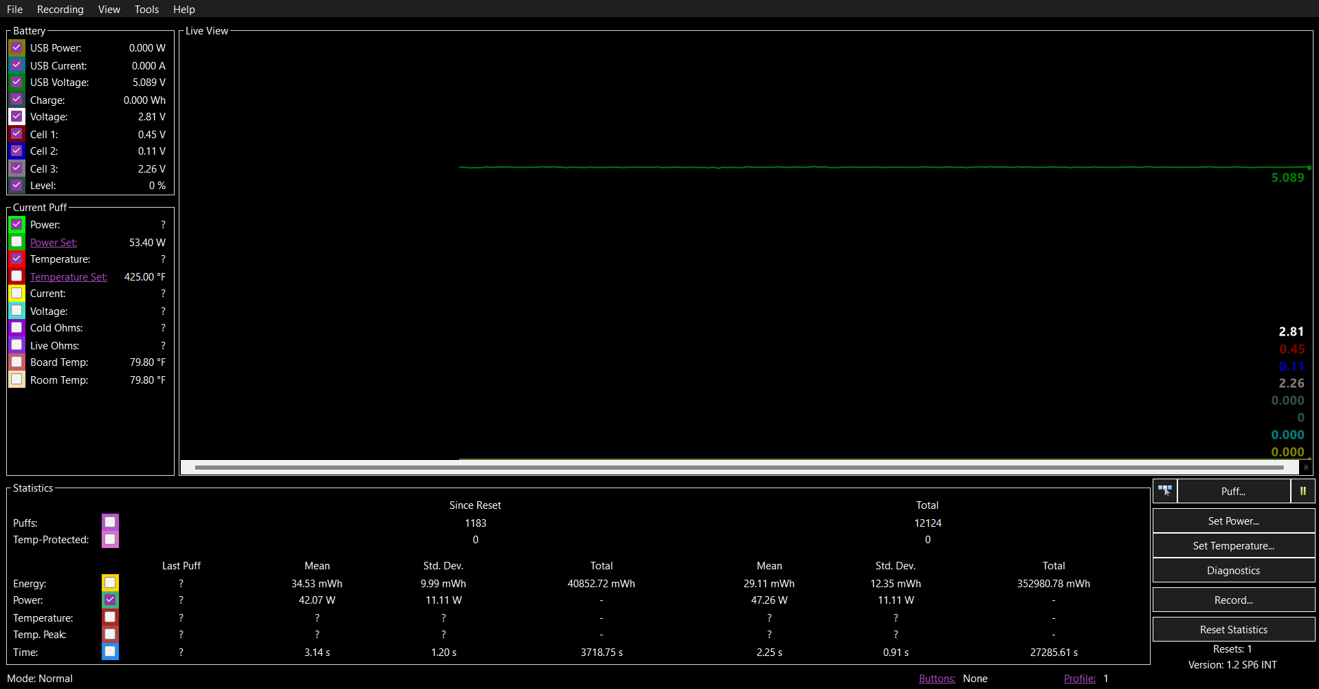
Task: Click the button-simulation icon left of Puff
Action: 1164,491
